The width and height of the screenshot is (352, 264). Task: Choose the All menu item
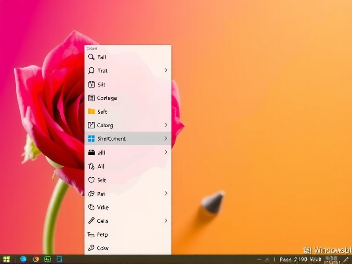click(101, 166)
